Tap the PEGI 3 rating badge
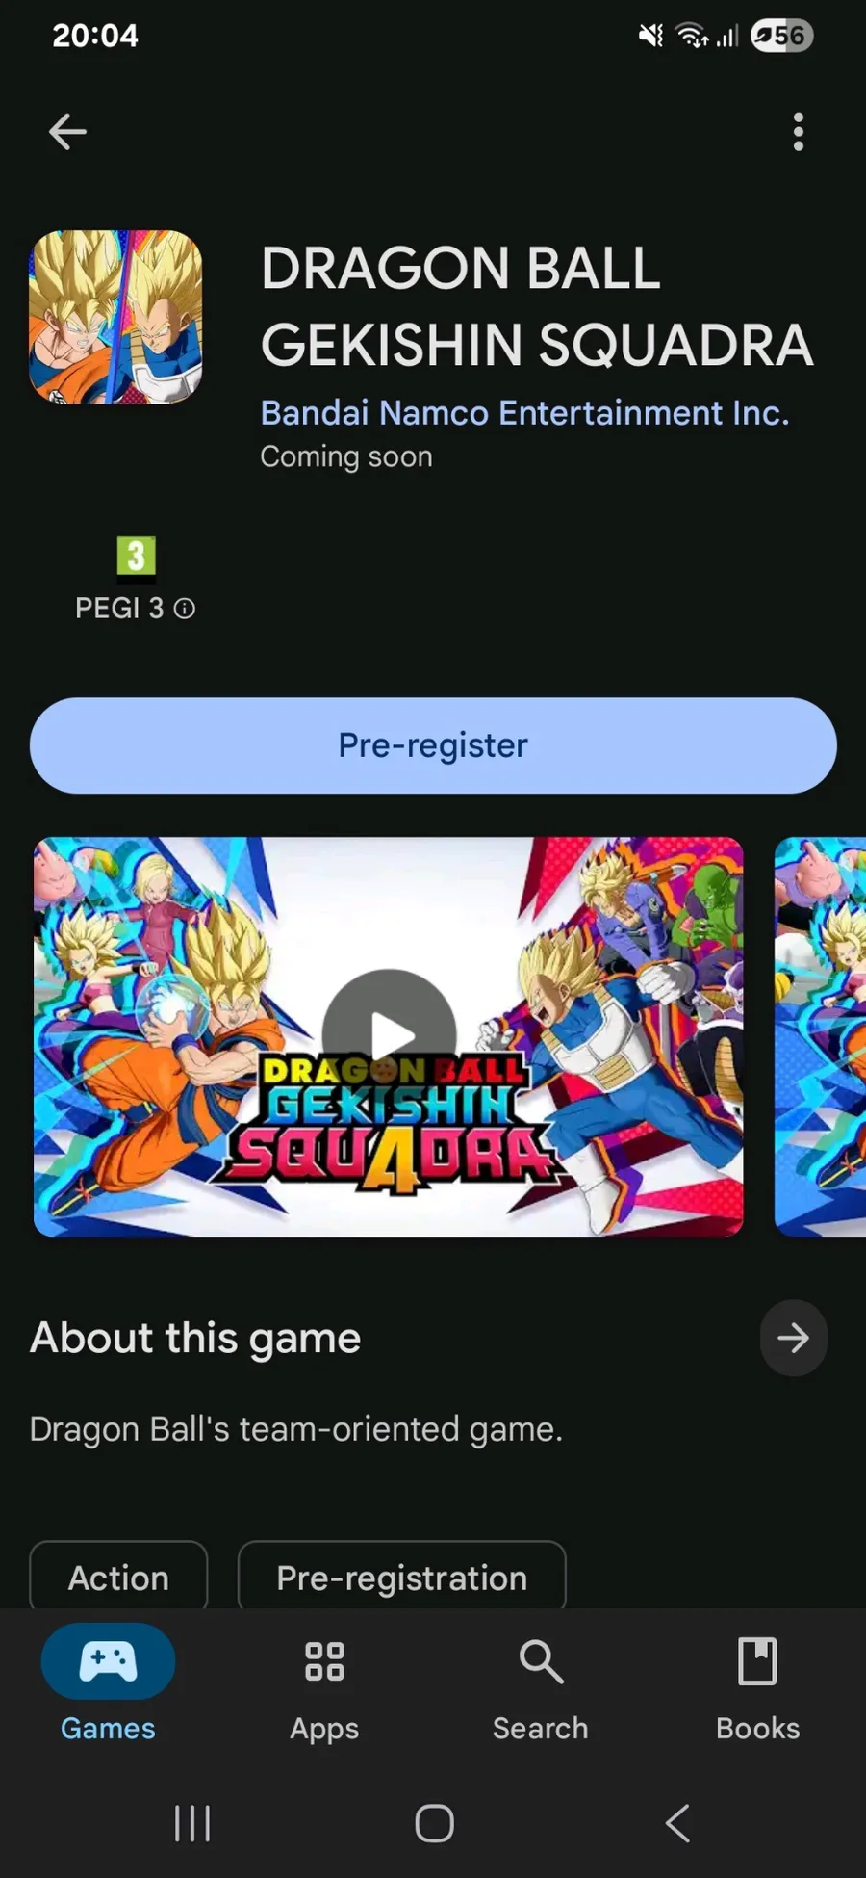The image size is (866, 1878). [136, 559]
